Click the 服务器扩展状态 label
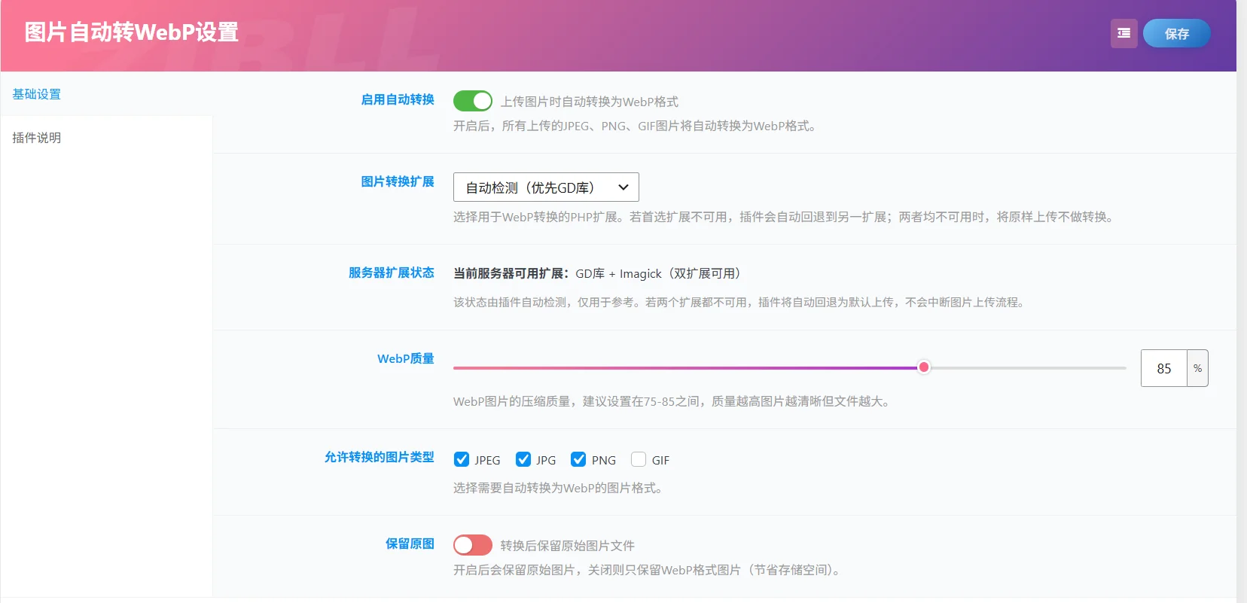Image resolution: width=1247 pixels, height=603 pixels. coord(392,273)
